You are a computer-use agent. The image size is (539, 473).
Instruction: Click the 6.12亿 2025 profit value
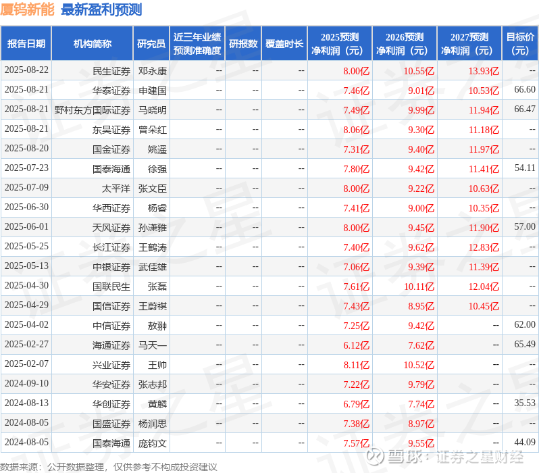[x=357, y=345]
